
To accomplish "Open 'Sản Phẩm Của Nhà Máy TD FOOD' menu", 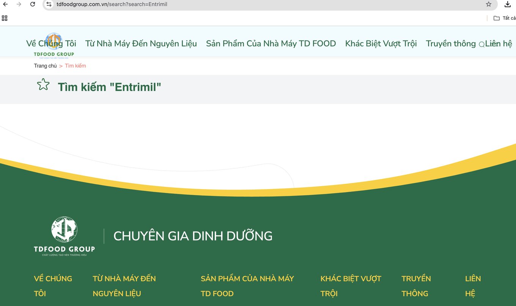I will click(x=271, y=43).
